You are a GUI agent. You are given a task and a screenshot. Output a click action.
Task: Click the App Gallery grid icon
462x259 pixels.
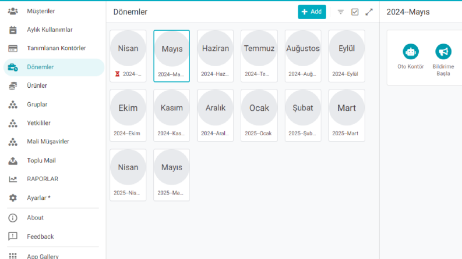click(13, 256)
